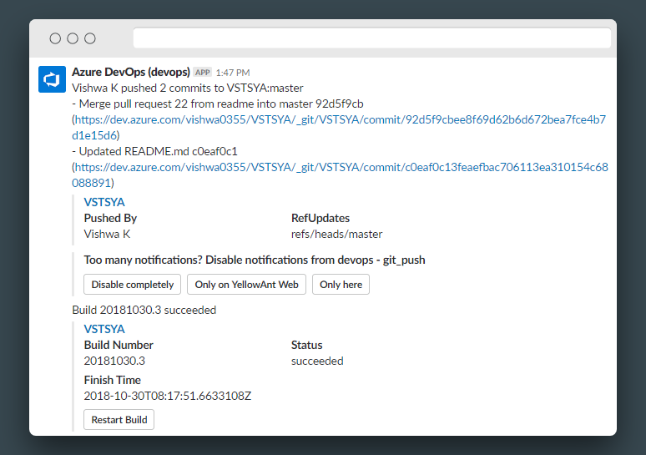Click 'Build 20181030.3 succeeded' message text
Screen dimensions: 646x455
pyautogui.click(x=144, y=310)
